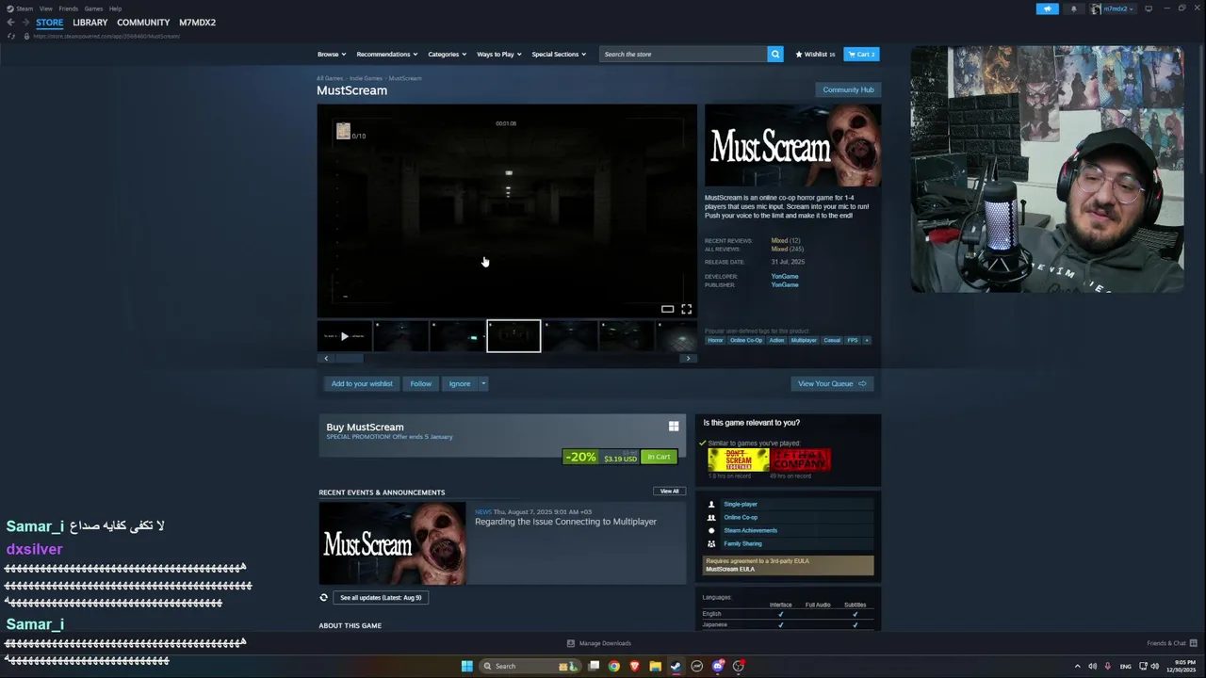Viewport: 1206px width, 678px height.
Task: Open YonGame developer link
Action: (x=785, y=276)
